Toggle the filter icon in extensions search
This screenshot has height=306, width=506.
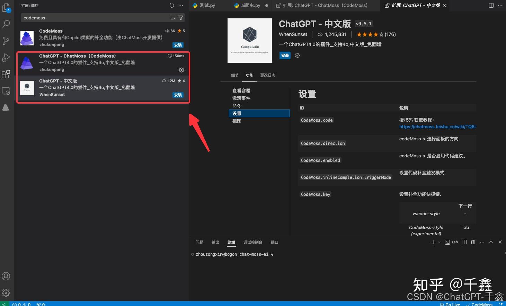(180, 17)
